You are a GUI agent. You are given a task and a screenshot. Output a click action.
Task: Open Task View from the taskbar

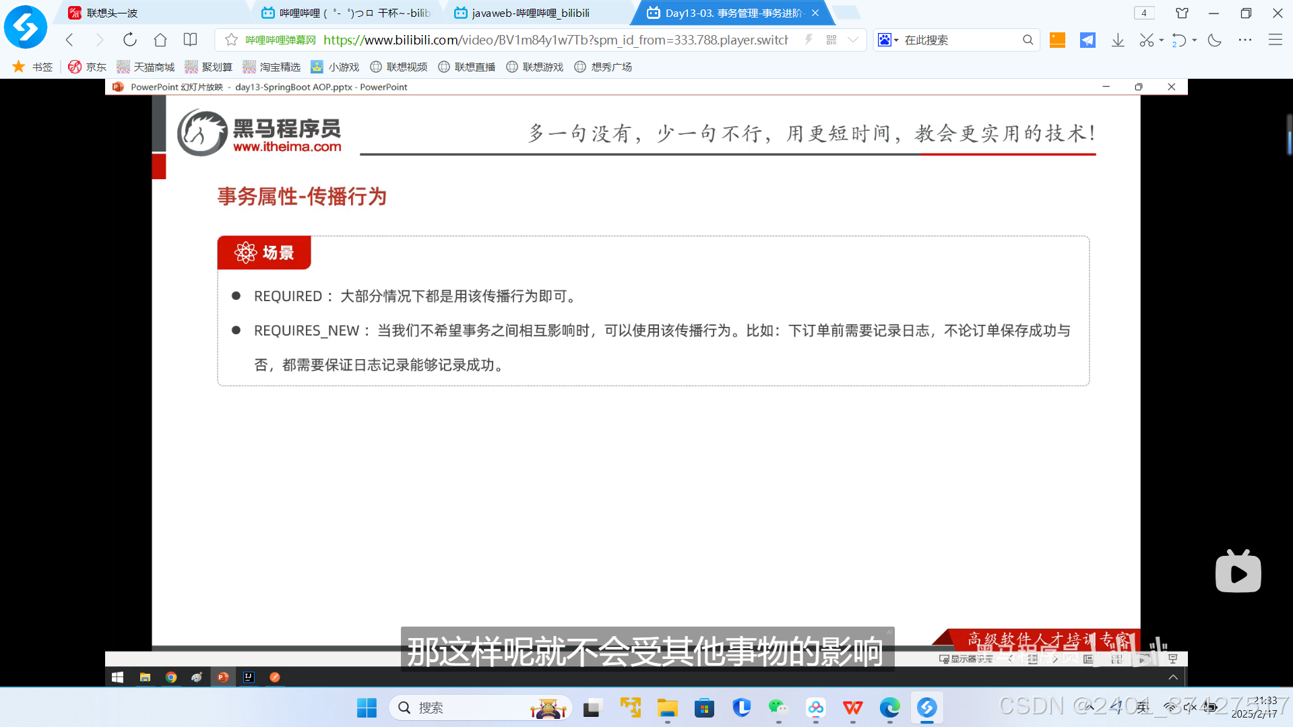pos(592,707)
